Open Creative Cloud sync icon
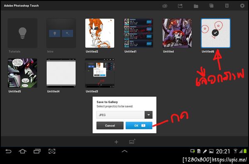Screen dimensions: 249x164 click(165, 6)
